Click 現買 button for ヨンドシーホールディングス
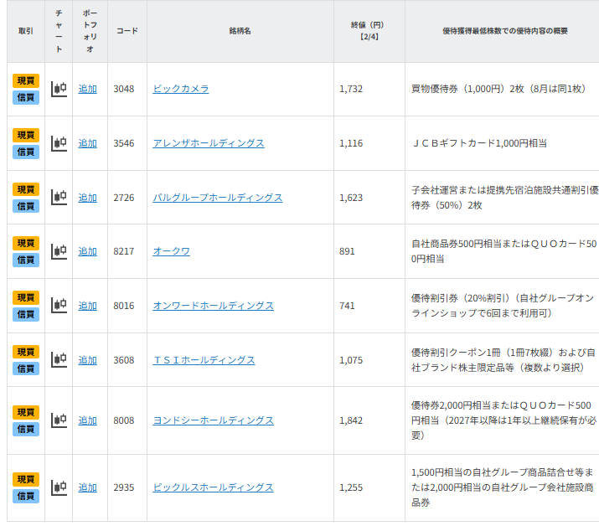Viewport: 599px width, 531px height. pyautogui.click(x=26, y=412)
